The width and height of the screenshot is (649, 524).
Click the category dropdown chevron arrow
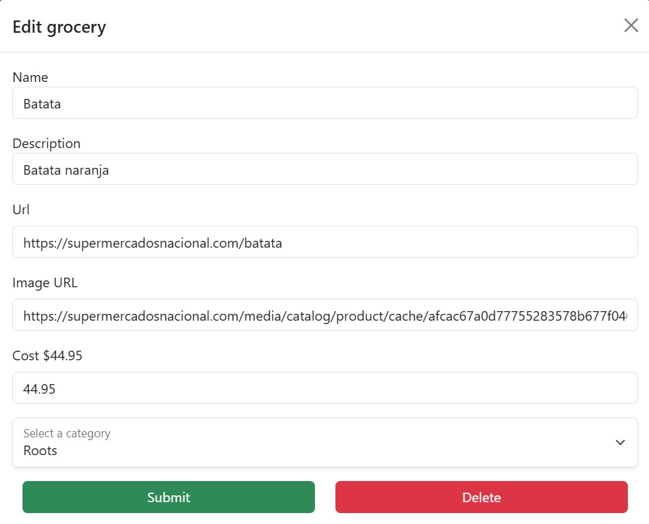pos(620,442)
